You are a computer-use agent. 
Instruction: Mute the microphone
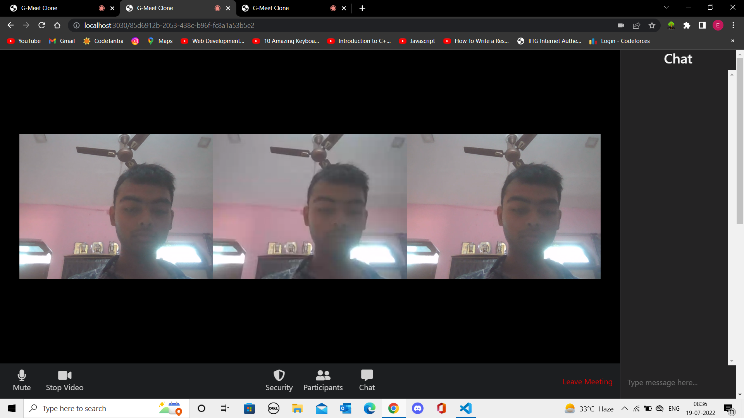[x=21, y=380]
